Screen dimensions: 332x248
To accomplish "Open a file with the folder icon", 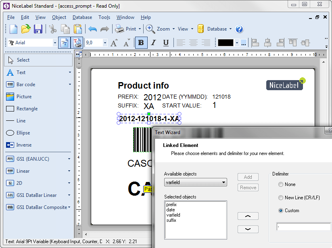I will tap(26, 29).
